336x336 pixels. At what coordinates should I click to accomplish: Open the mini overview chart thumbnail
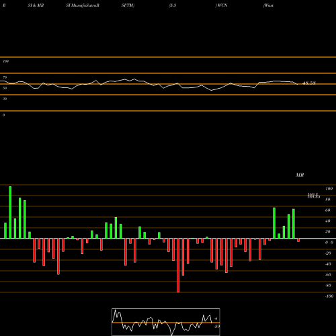(166, 322)
